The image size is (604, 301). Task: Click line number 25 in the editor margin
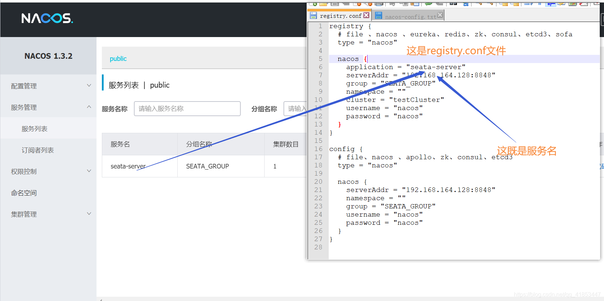point(318,223)
